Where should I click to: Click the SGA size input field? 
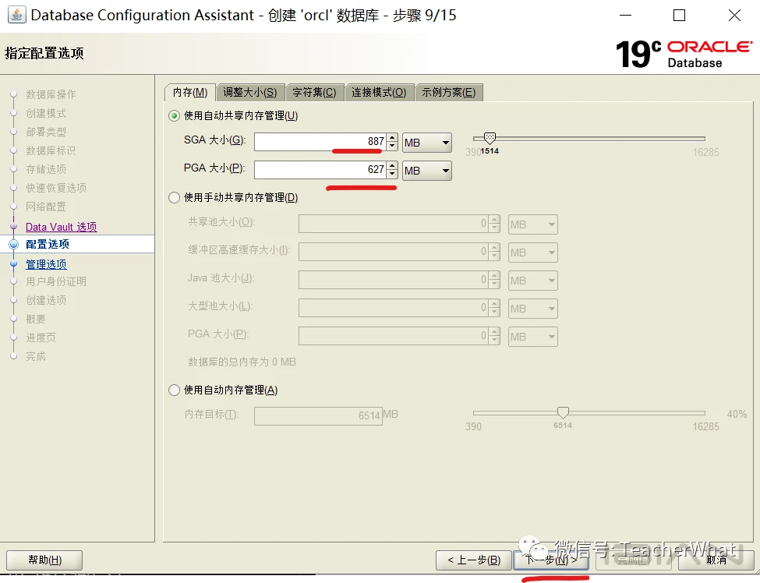(x=320, y=142)
